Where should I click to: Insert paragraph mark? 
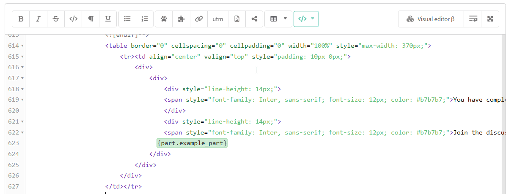coord(91,19)
